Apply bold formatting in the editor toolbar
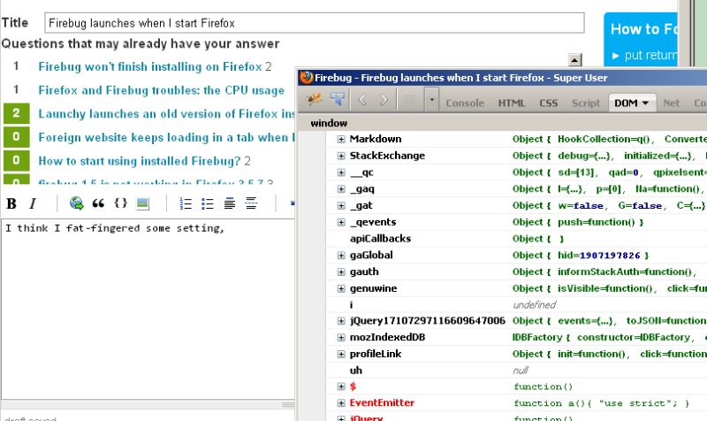The image size is (707, 421). 11,204
